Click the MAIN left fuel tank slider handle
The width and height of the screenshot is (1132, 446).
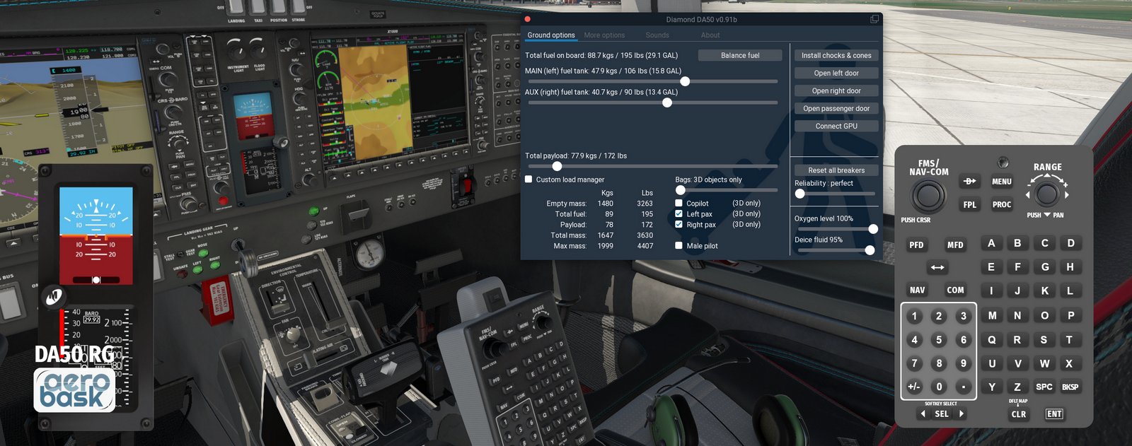685,81
